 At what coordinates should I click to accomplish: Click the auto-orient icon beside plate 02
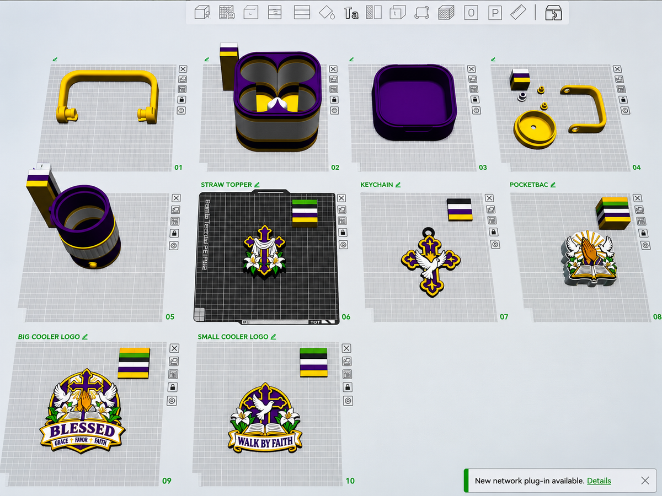334,79
